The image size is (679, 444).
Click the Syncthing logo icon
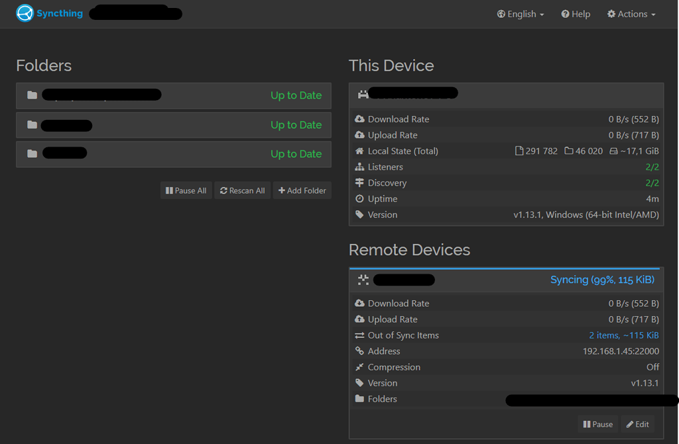(x=23, y=13)
